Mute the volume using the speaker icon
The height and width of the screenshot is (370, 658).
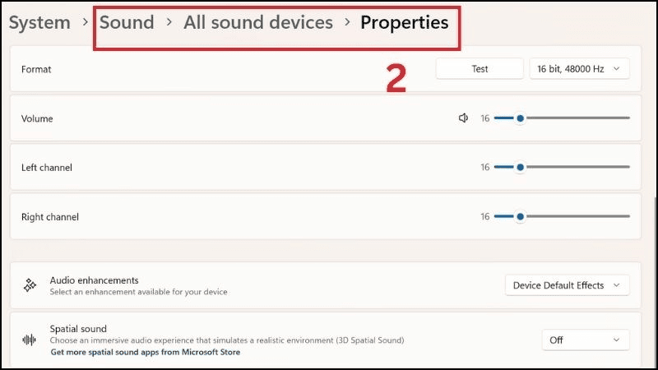464,118
